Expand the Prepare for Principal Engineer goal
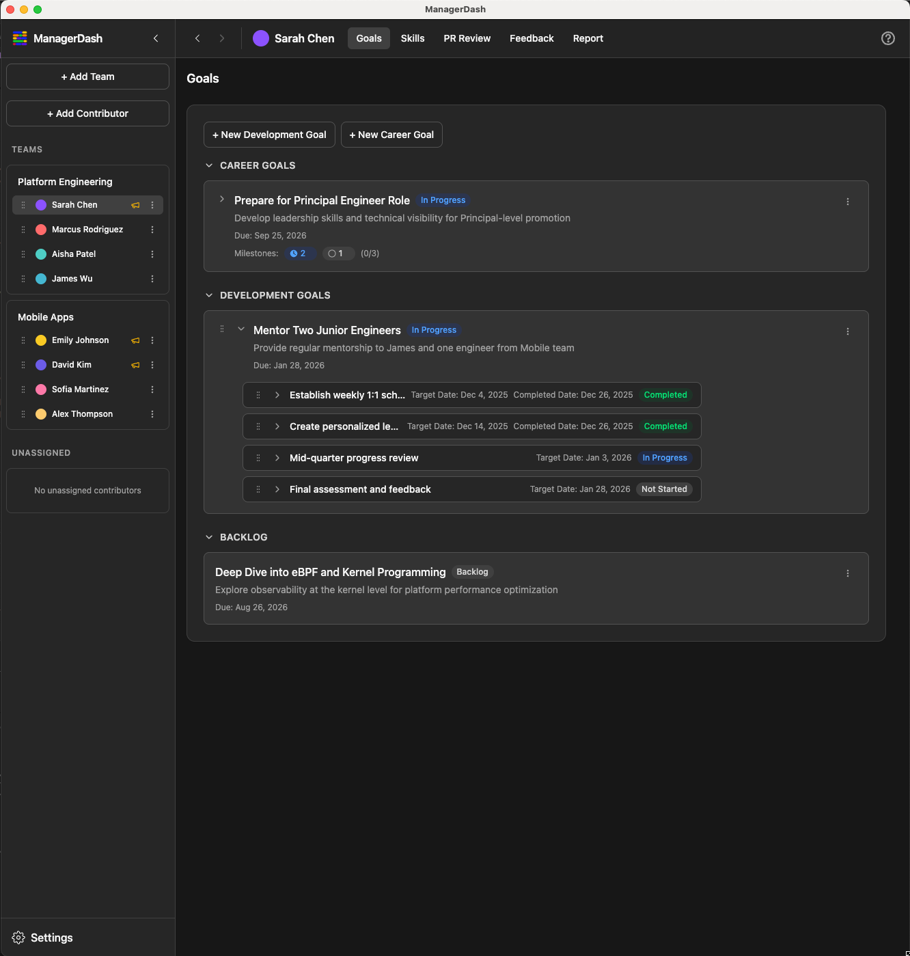Screen dimensions: 910x956 [x=222, y=200]
